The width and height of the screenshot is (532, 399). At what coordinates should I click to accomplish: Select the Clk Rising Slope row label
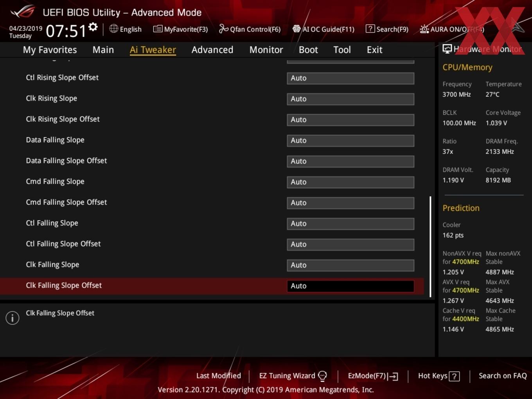pos(51,98)
